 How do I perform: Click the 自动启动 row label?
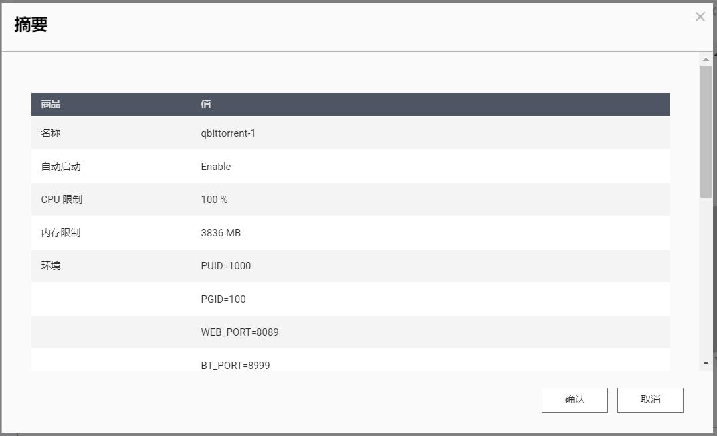(x=60, y=167)
